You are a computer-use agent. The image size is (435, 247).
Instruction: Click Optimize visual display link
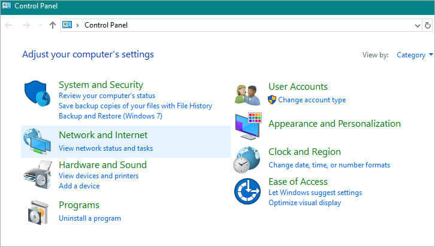[304, 203]
